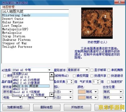
Task: Choose the Desert Oasis map
Action: 35,19
